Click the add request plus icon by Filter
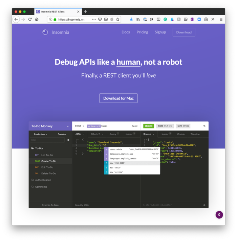Viewport: 237px width, 241px height. pyautogui.click(x=68, y=140)
